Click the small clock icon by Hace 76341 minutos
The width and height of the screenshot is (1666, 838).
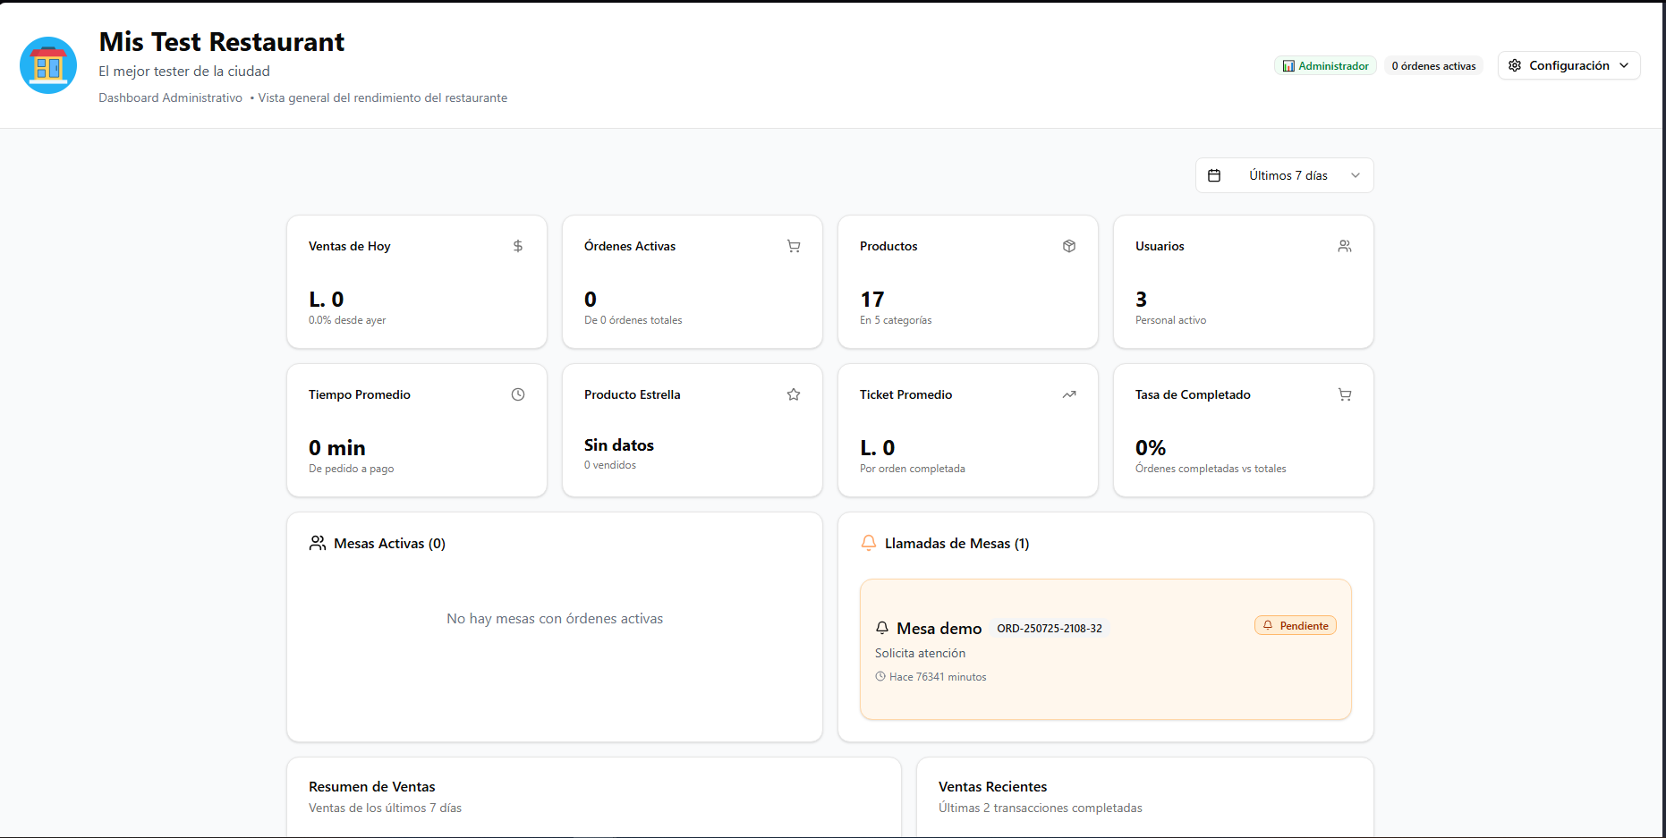(880, 676)
